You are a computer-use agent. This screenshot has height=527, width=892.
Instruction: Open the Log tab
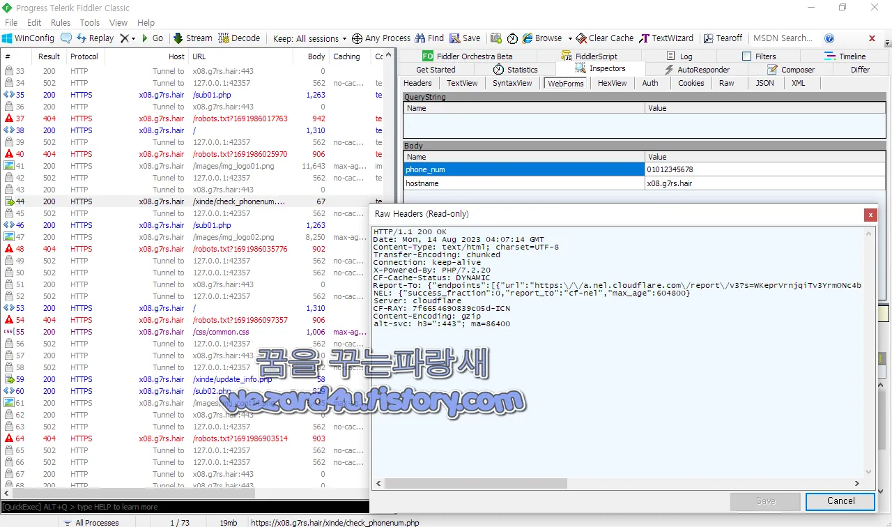coord(679,56)
